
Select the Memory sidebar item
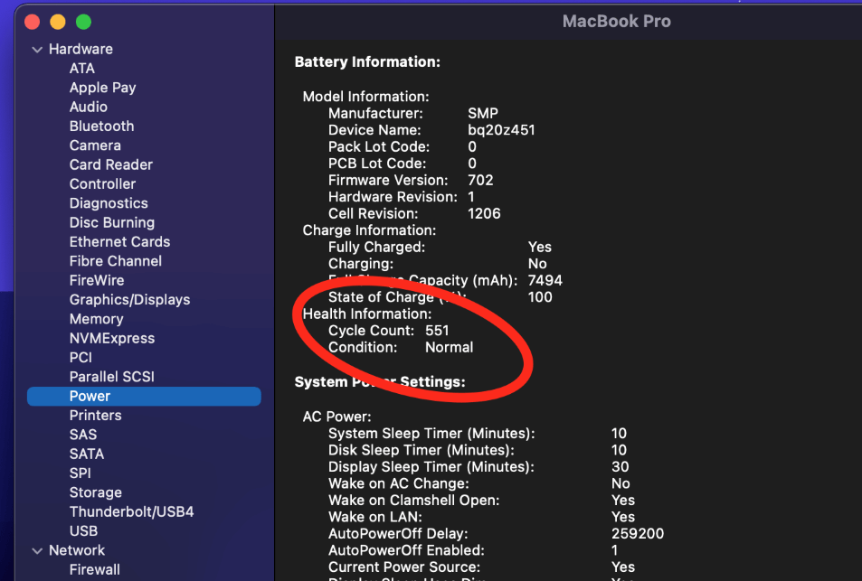(x=96, y=319)
